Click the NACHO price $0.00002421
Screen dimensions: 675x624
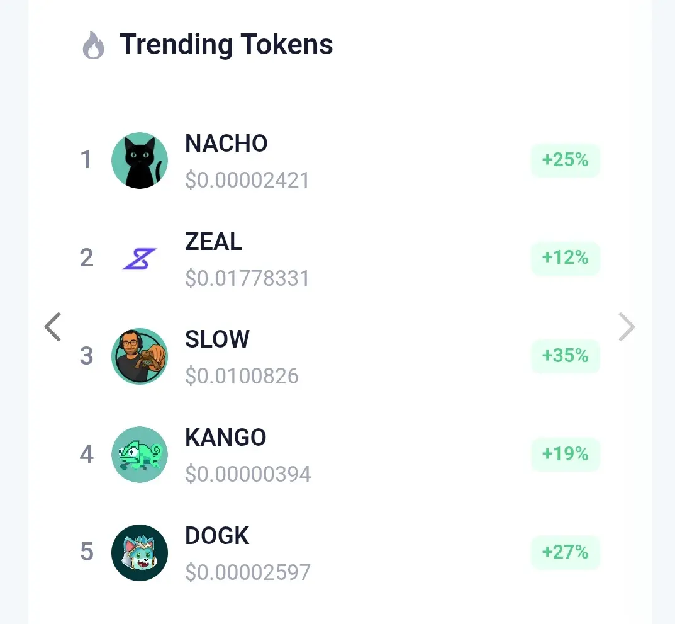pyautogui.click(x=247, y=181)
